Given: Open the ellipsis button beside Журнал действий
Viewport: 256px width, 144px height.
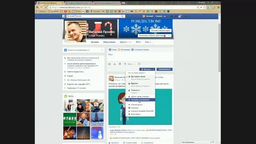Looking at the screenshot, I should tap(169, 36).
